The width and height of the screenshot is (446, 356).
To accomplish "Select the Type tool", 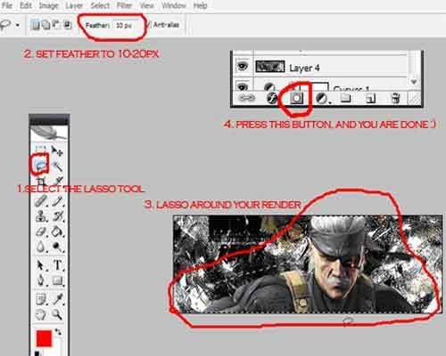I will 58,264.
